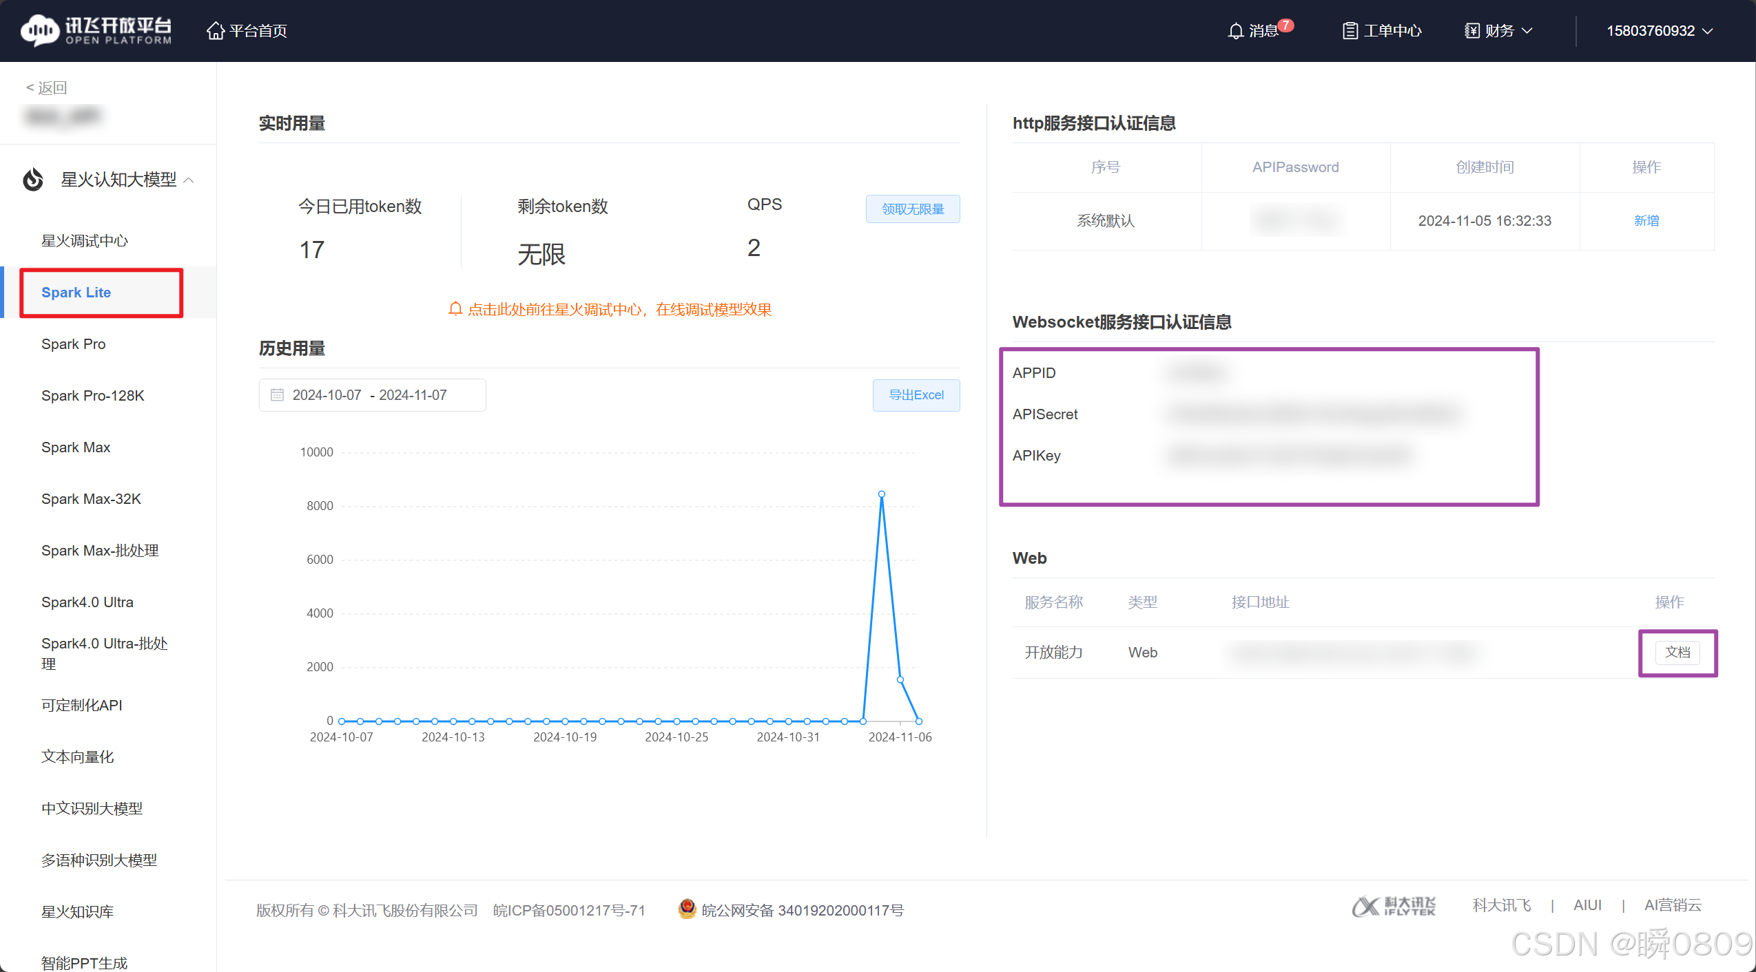1756x972 pixels.
Task: Open the 科大讯飞 footer link
Action: pyautogui.click(x=1502, y=905)
